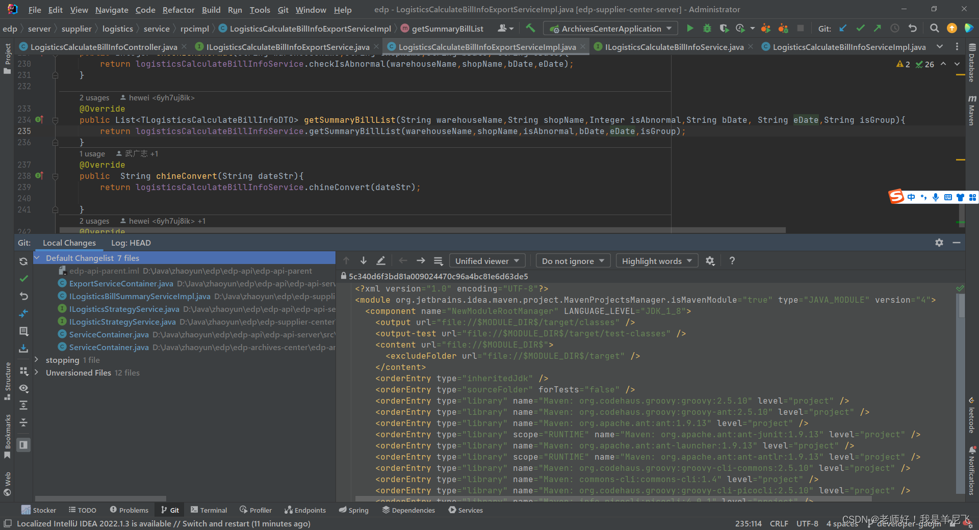This screenshot has width=979, height=530.
Task: Expand all nodes in changes tree
Action: pyautogui.click(x=23, y=406)
